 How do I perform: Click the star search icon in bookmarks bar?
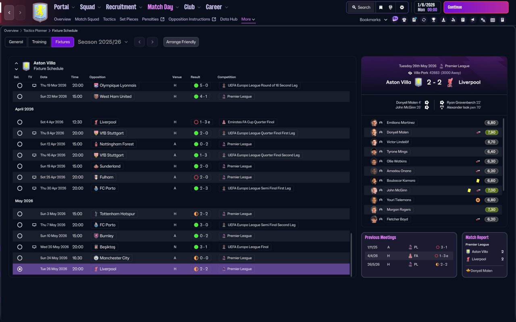click(483, 20)
